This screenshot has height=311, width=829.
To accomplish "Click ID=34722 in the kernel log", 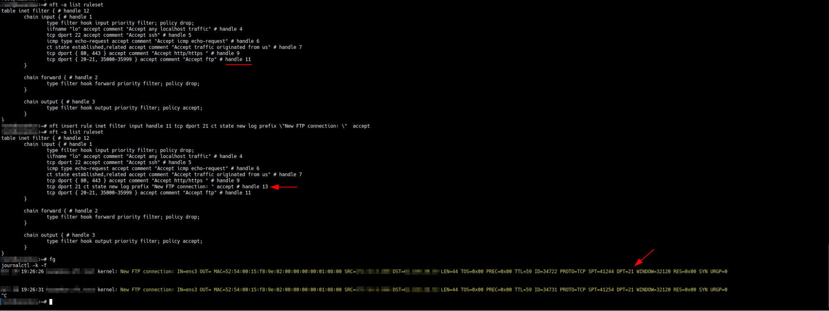I will (546, 272).
